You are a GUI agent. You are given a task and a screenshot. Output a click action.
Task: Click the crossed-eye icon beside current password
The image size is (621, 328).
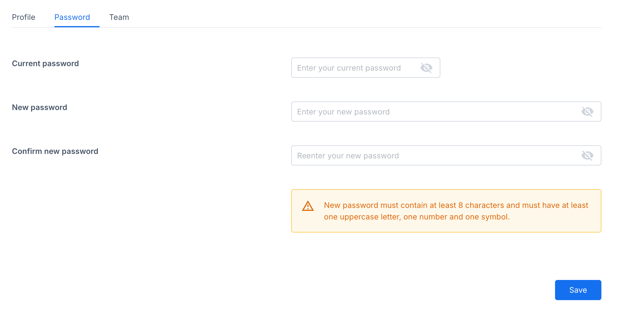coord(426,68)
